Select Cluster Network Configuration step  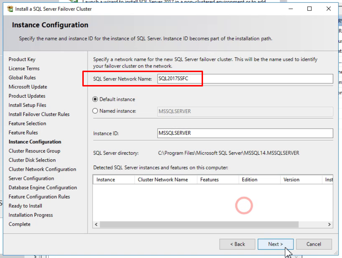coord(42,169)
